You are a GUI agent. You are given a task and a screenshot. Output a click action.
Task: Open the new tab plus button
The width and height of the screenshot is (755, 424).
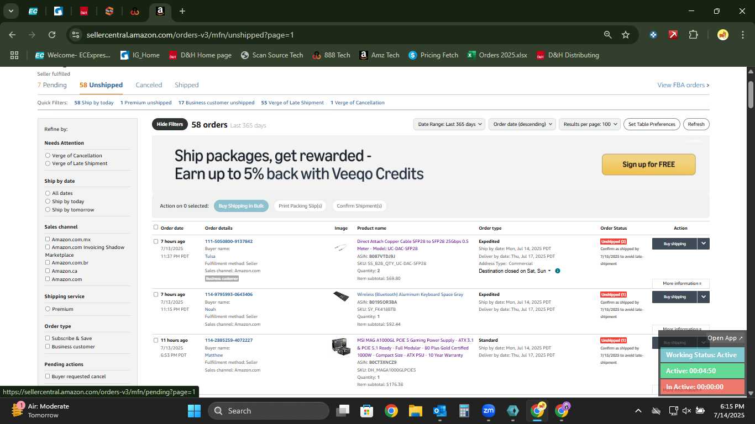[182, 11]
